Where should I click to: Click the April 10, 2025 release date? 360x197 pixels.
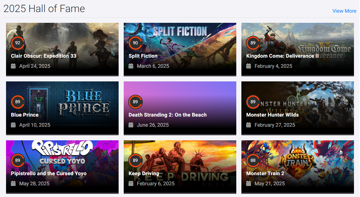click(35, 125)
